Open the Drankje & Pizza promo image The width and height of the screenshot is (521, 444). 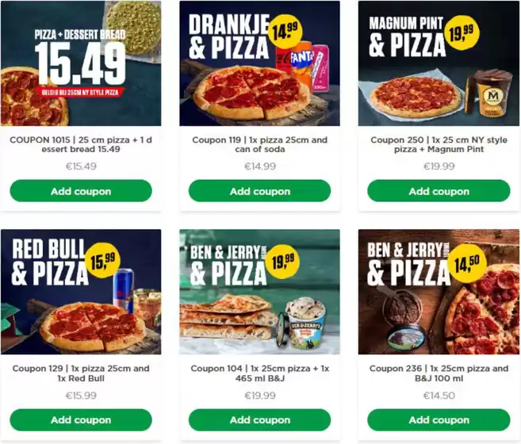tap(260, 63)
